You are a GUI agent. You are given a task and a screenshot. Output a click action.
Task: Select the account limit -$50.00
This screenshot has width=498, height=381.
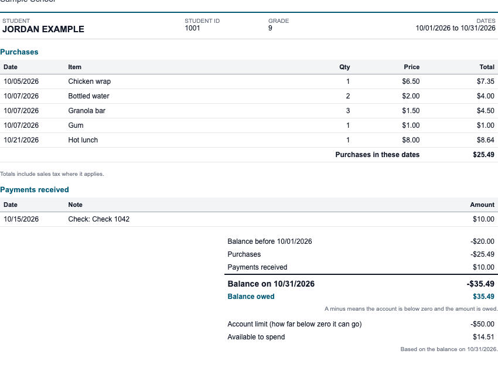482,324
